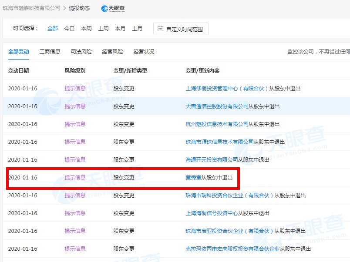350x262 pixels.
Task: Click 提示信息 in 克拉玛依丙申宏未 row
Action: pyautogui.click(x=75, y=249)
